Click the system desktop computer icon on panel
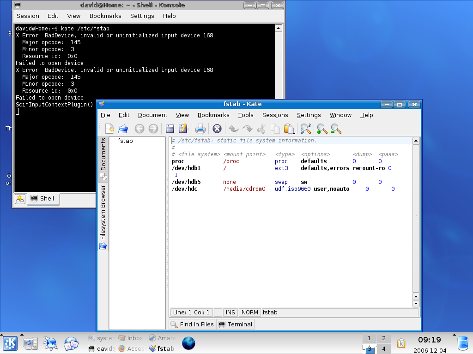Viewport: 473px width, 354px height. point(30,343)
